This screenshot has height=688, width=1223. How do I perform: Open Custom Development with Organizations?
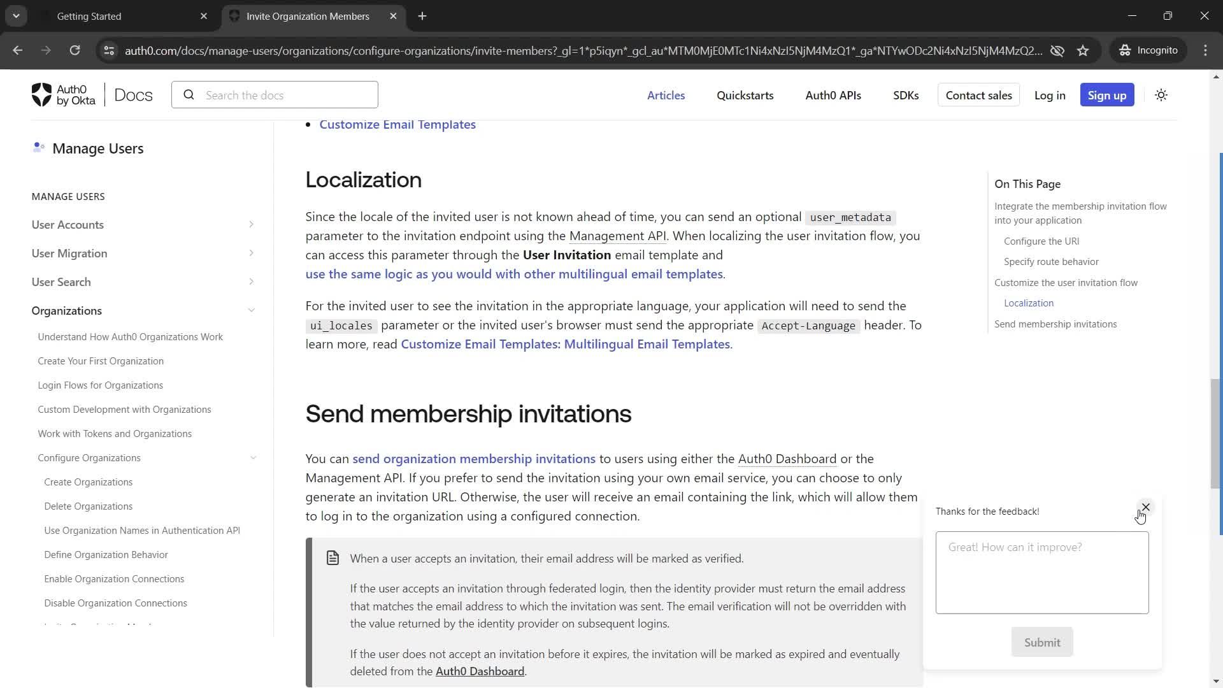[124, 409]
